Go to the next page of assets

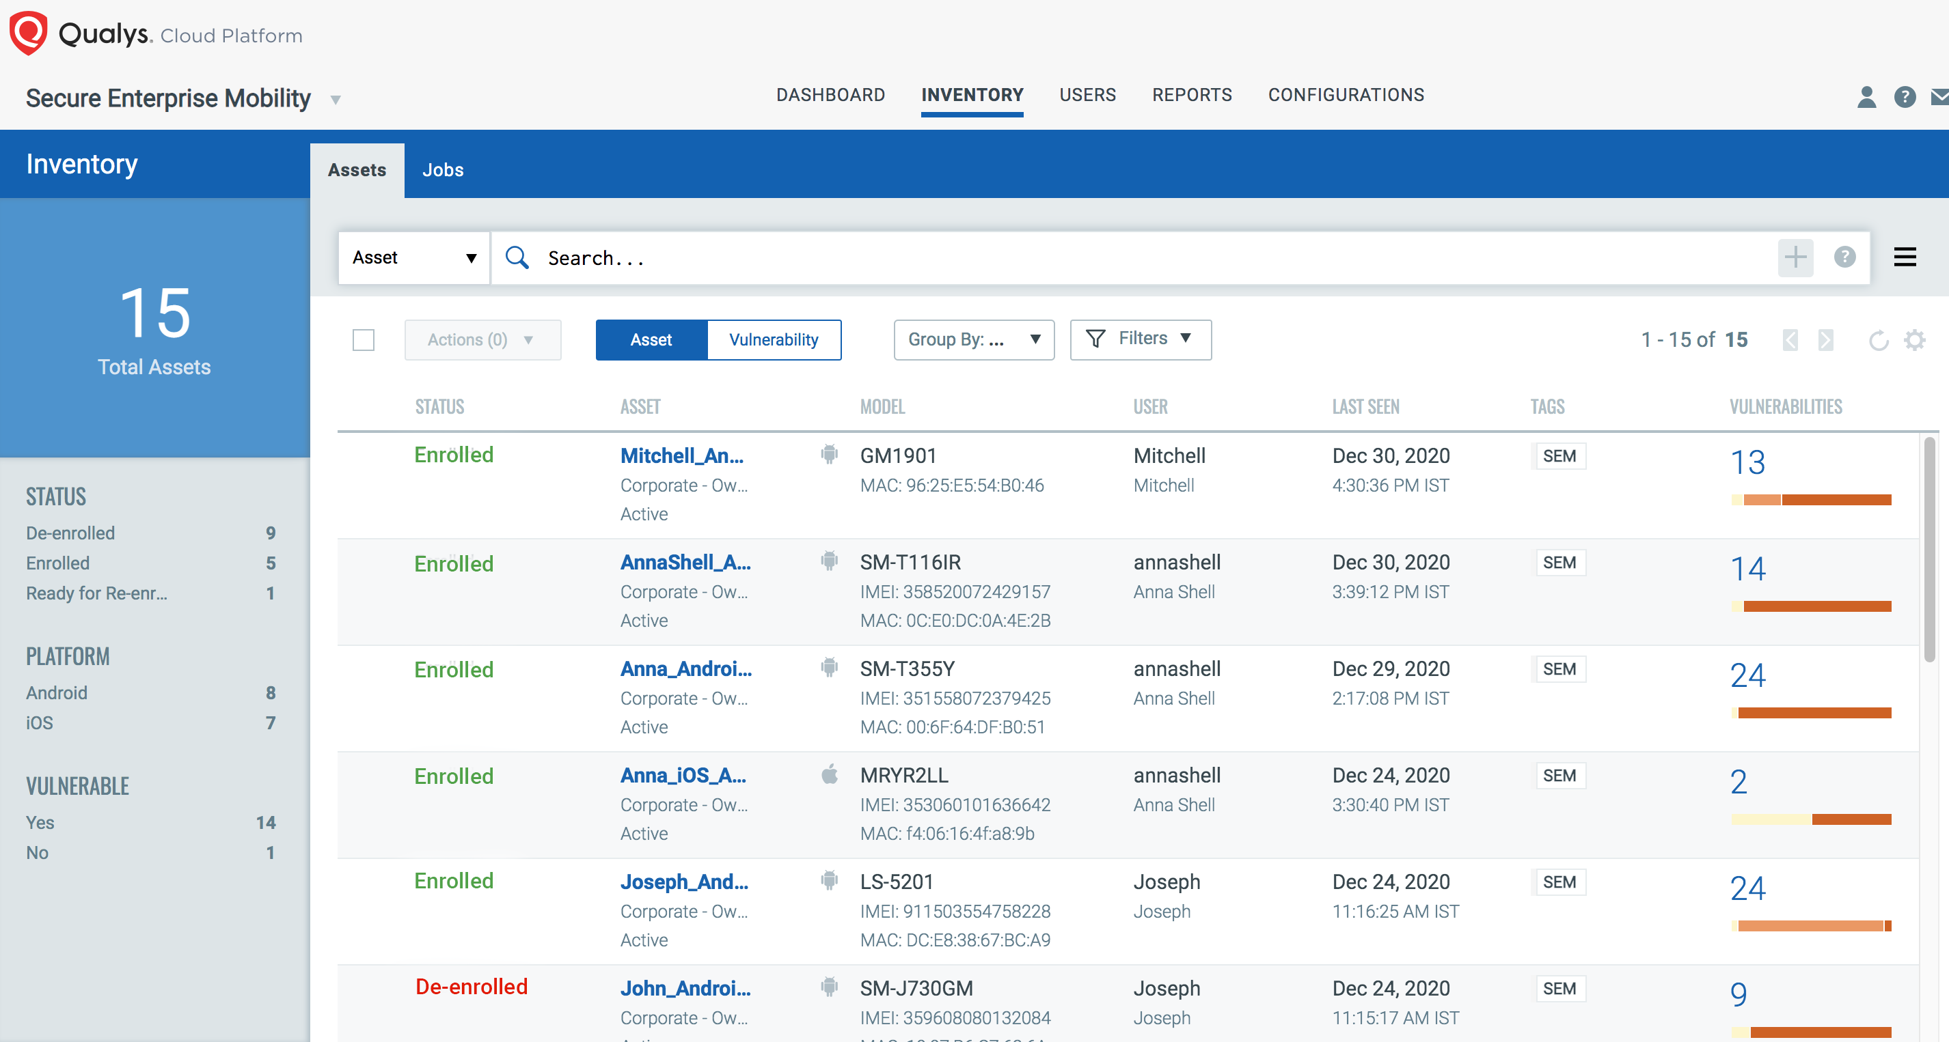[x=1827, y=340]
